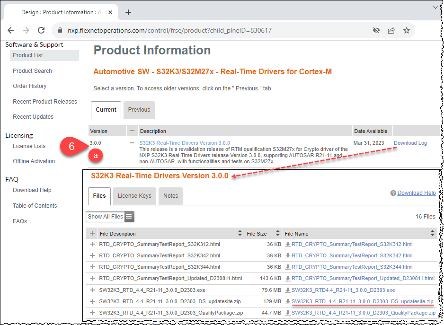The height and width of the screenshot is (325, 444).
Task: Reload the page with refresh icon
Action: 41,30
